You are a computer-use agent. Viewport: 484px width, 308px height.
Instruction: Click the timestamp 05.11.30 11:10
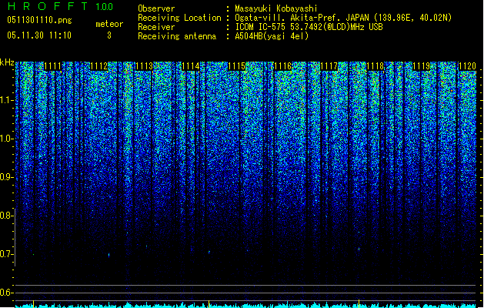point(39,35)
